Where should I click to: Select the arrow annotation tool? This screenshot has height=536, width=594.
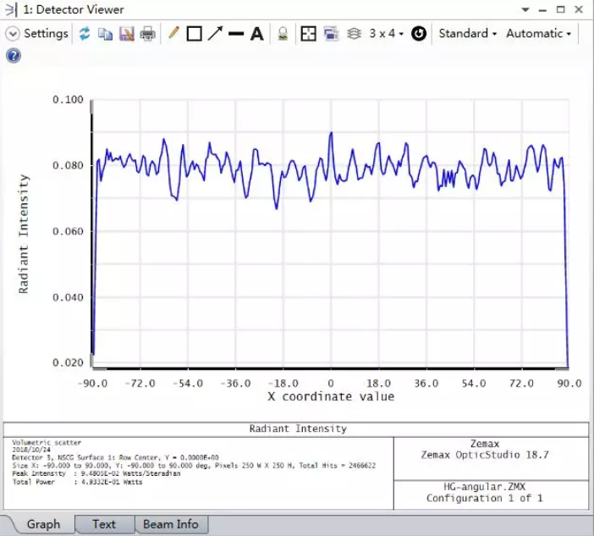tap(215, 34)
